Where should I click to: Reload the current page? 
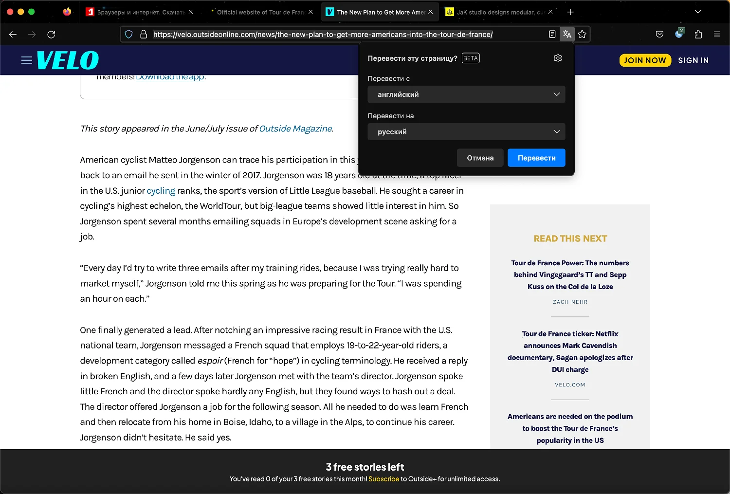[x=51, y=35]
